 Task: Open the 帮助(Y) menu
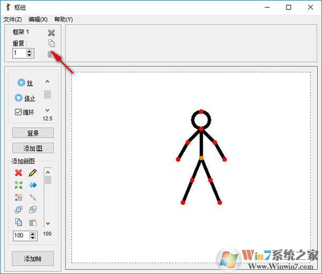(63, 19)
